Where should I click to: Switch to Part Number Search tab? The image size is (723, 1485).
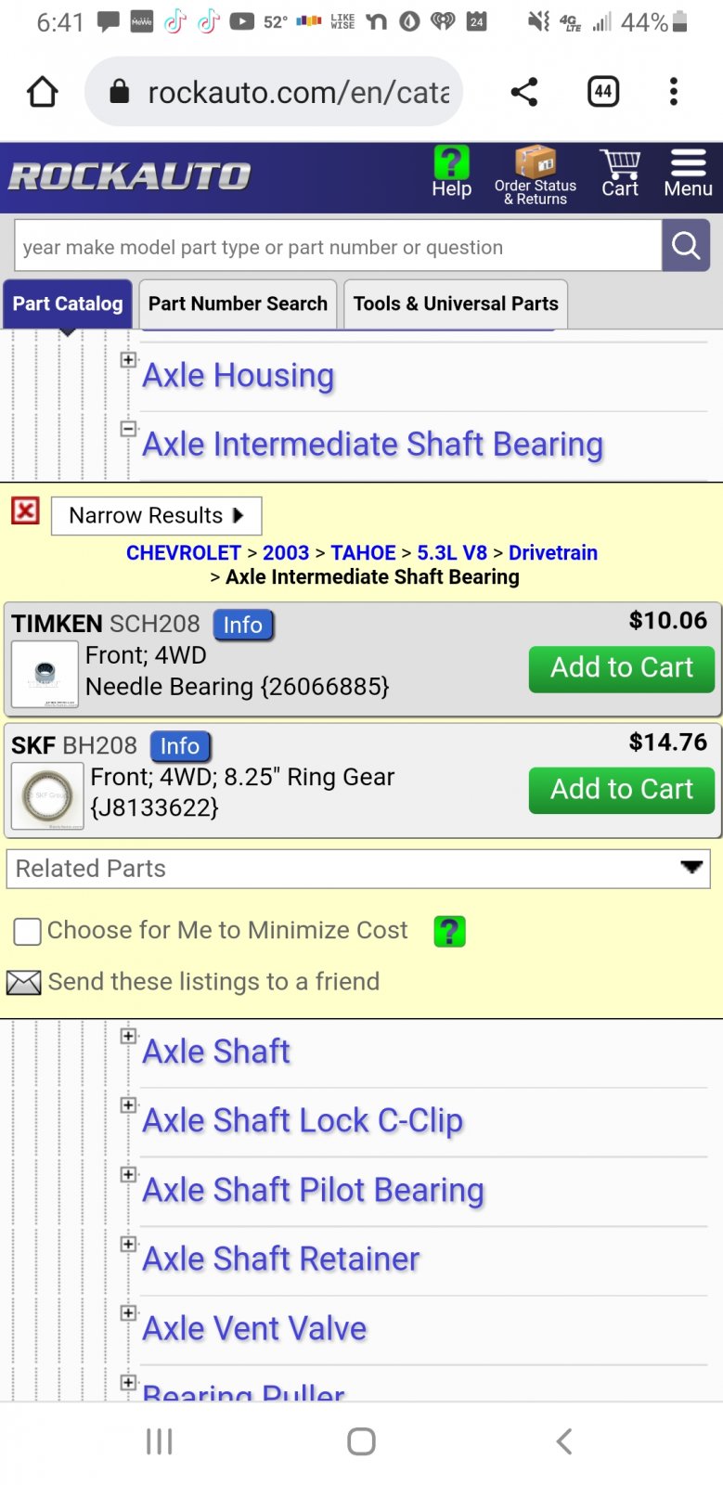click(x=238, y=304)
